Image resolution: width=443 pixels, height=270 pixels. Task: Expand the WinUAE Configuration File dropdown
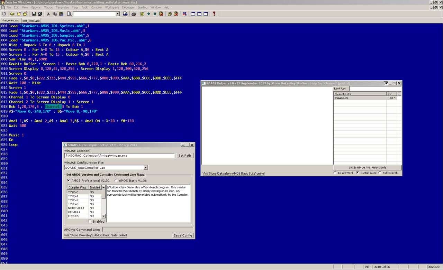coord(146,168)
